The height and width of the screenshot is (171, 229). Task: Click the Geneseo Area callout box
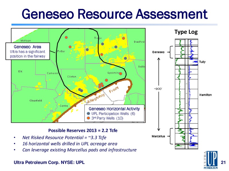[x=28, y=51]
